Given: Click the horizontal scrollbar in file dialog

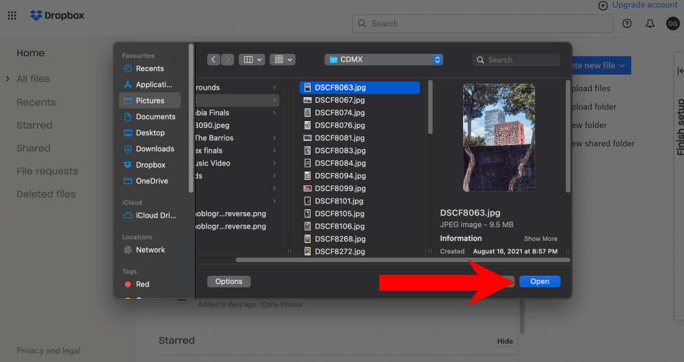Looking at the screenshot, I should coord(403,260).
